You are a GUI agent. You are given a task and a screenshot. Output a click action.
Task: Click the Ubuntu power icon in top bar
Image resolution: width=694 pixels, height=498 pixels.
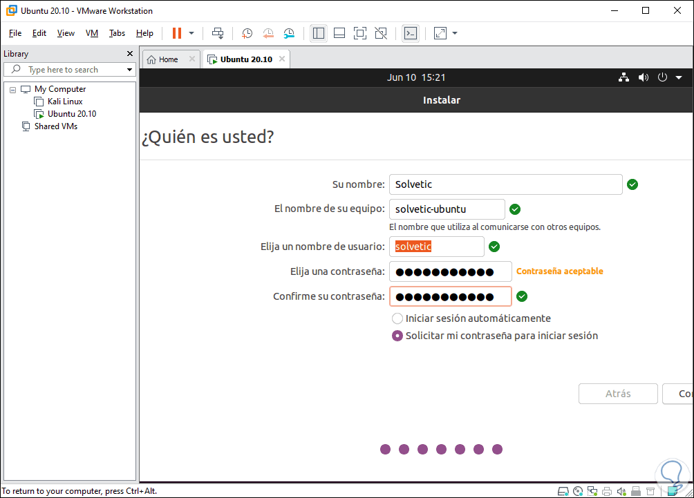point(662,77)
